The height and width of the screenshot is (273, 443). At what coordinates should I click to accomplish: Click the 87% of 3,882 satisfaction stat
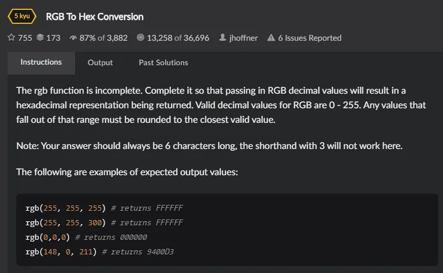pos(103,38)
